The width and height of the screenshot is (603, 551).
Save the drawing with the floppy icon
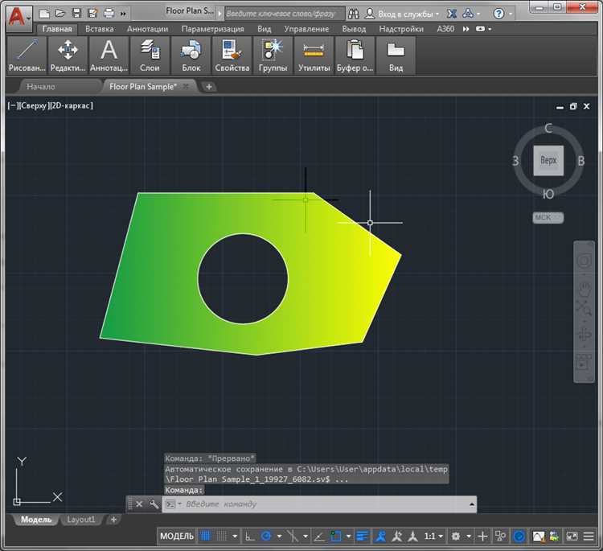(76, 14)
